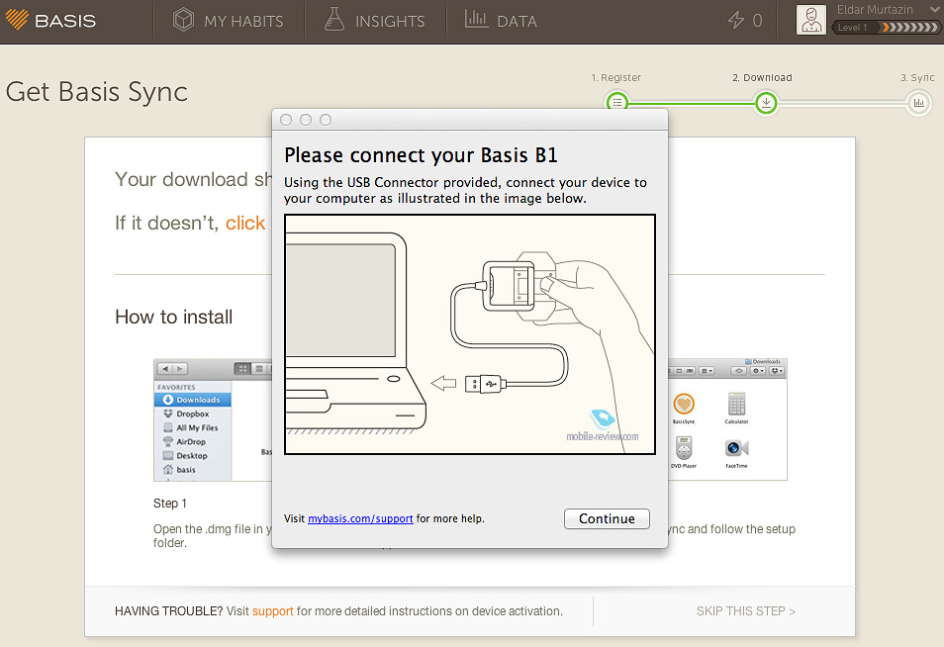The width and height of the screenshot is (944, 647).
Task: Click the Download step circle icon
Action: 766,103
